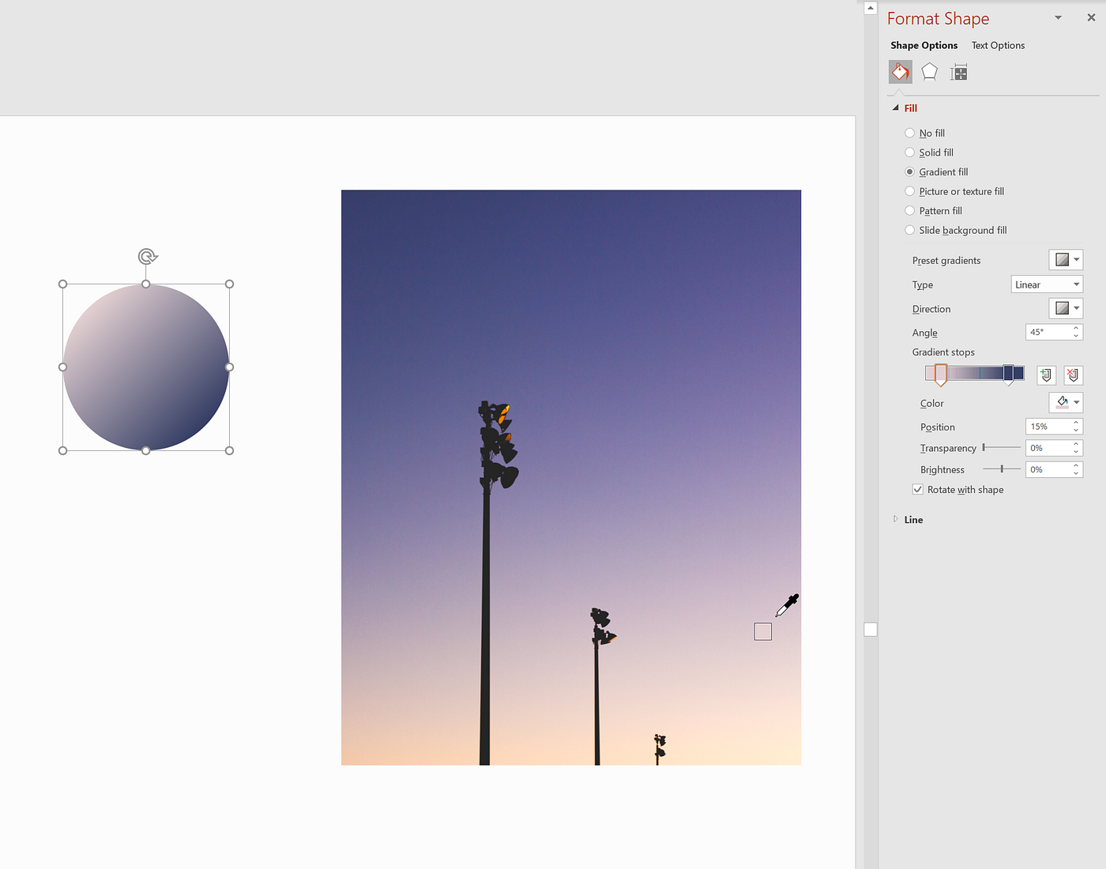Click the Transparency percentage field
Image resolution: width=1106 pixels, height=869 pixels.
(x=1048, y=448)
